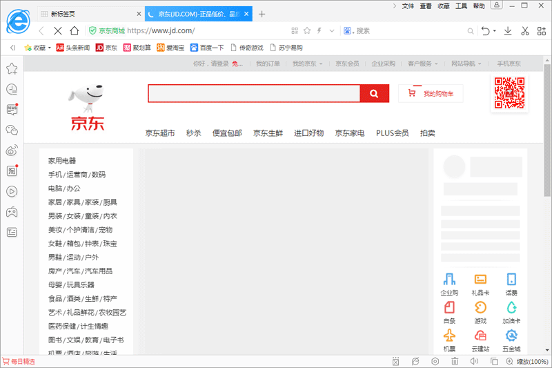Toggle the sound speaker icon in status bar
The height and width of the screenshot is (368, 552).
click(474, 361)
